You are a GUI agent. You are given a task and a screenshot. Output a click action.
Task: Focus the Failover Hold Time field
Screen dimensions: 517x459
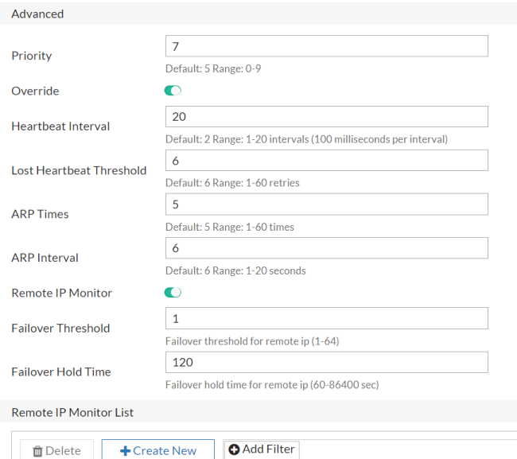tap(326, 362)
